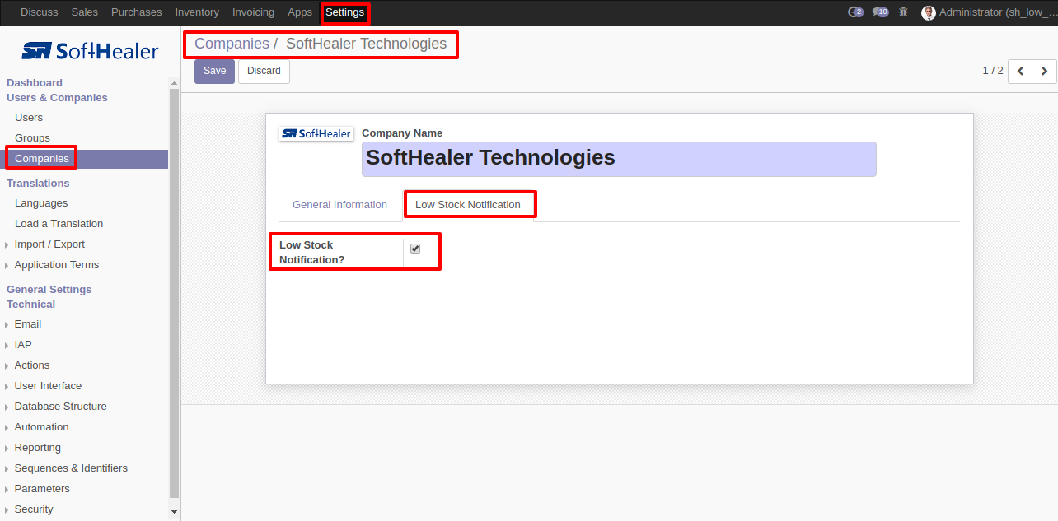Image resolution: width=1058 pixels, height=521 pixels.
Task: Click the '1 / 2' pager counter
Action: point(993,71)
